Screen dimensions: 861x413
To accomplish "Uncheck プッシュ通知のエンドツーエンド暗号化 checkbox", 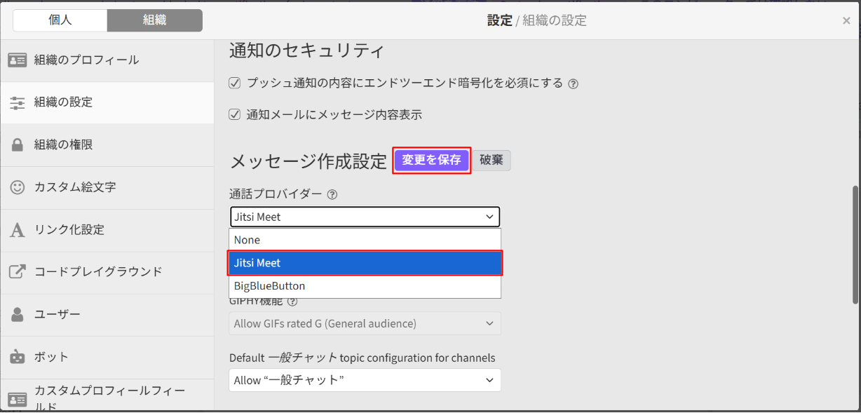I will pos(234,83).
